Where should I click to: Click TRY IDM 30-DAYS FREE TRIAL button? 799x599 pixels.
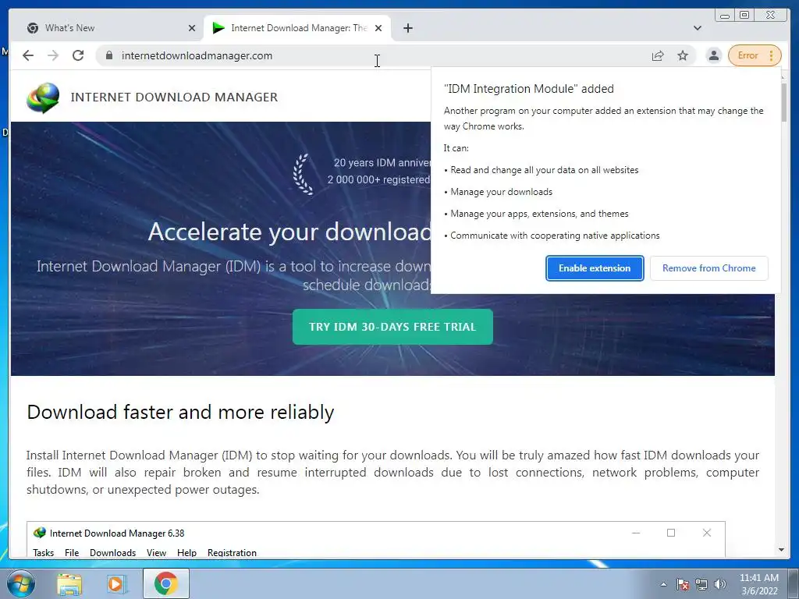pyautogui.click(x=392, y=327)
